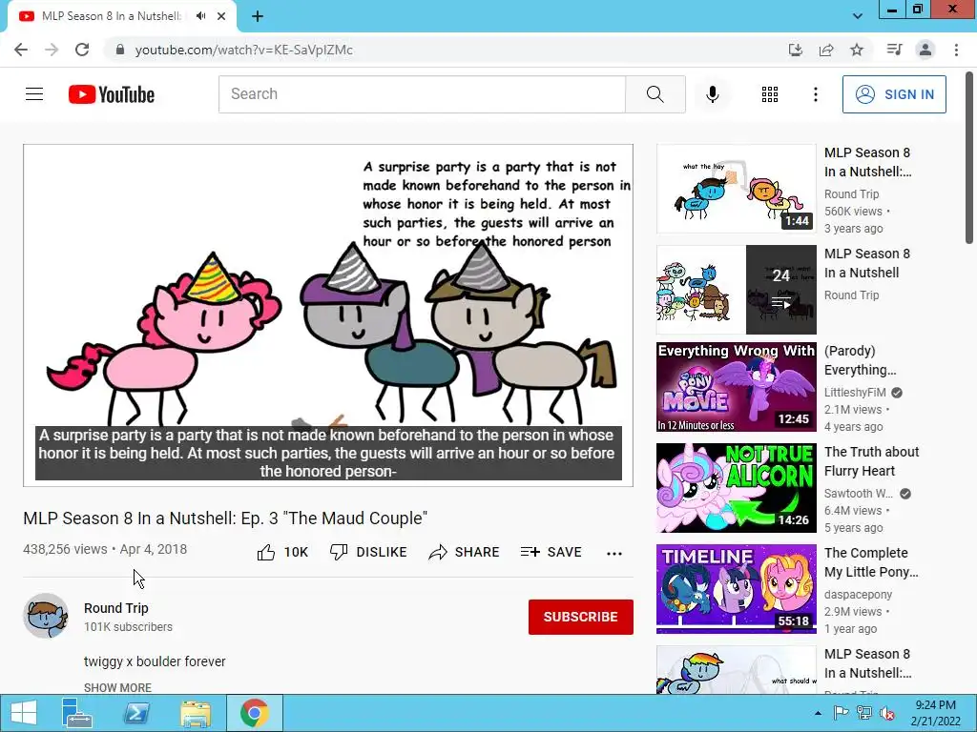Mute the tab using the speaker icon
977x732 pixels.
click(x=200, y=16)
